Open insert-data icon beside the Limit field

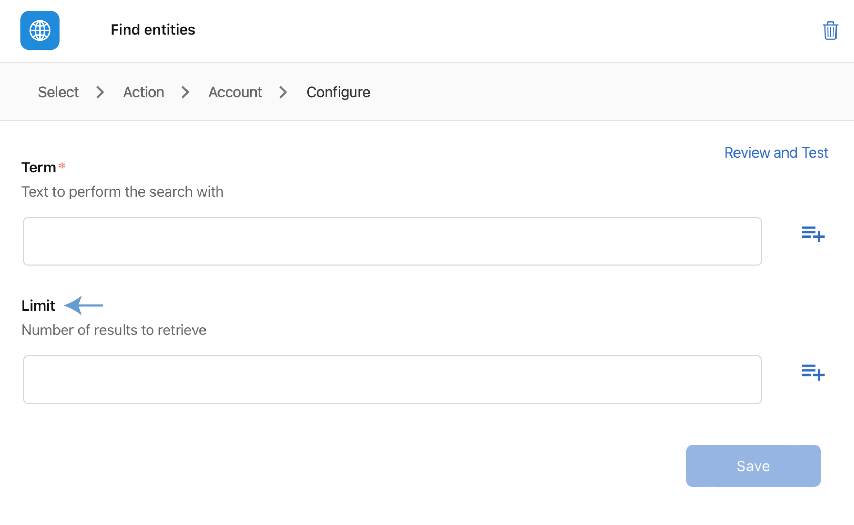(x=813, y=372)
